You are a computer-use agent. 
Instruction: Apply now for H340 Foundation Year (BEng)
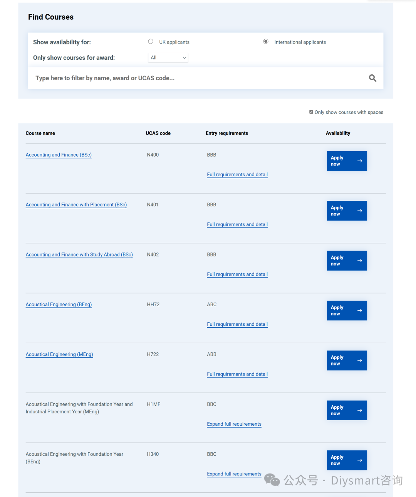pyautogui.click(x=347, y=460)
